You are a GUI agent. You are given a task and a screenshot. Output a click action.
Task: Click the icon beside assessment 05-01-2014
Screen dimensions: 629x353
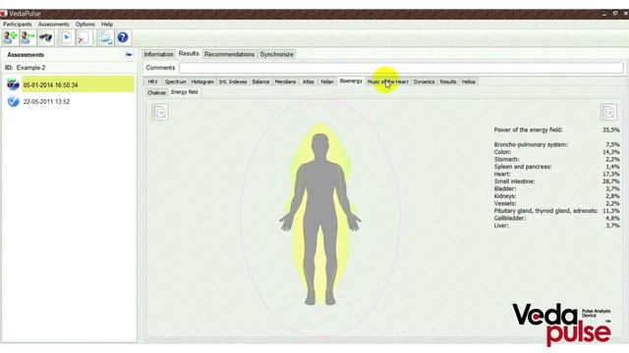(13, 84)
